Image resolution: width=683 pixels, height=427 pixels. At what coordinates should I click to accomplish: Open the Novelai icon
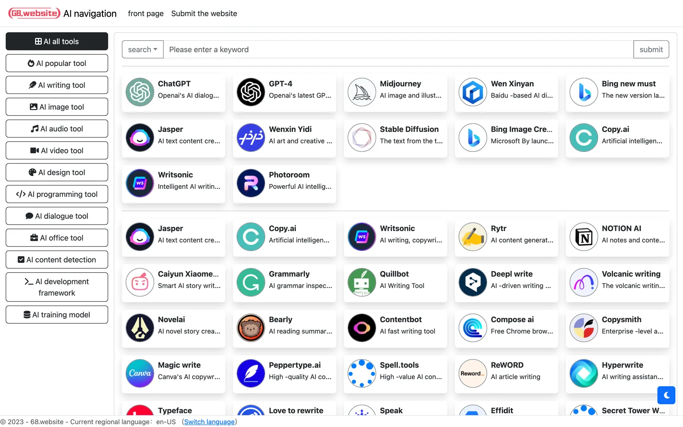140,328
